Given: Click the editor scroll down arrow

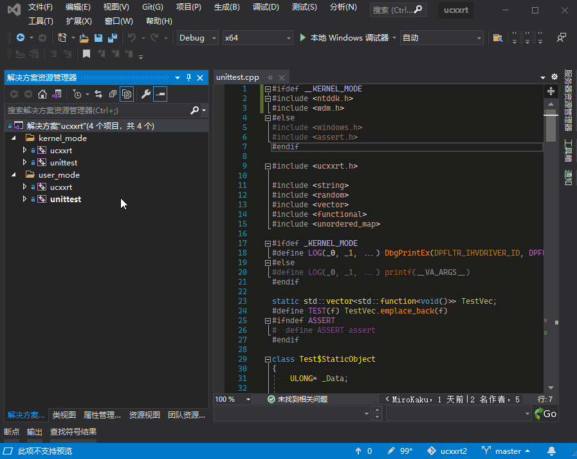Looking at the screenshot, I should click(x=551, y=388).
